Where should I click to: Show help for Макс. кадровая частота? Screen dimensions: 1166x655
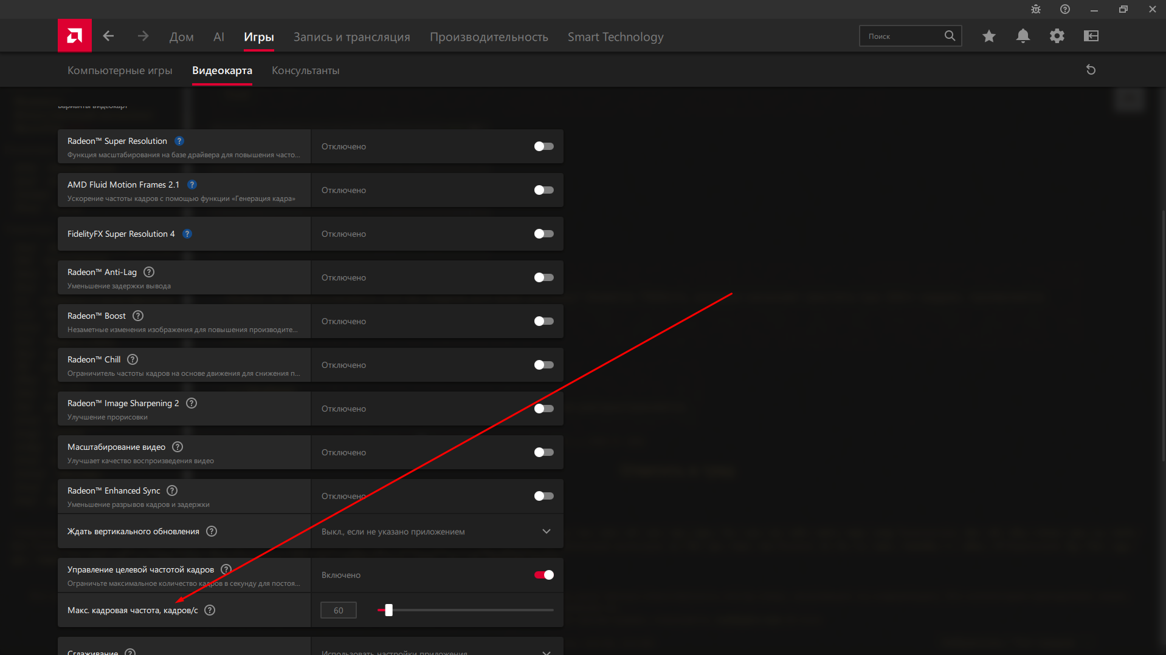[x=210, y=610]
